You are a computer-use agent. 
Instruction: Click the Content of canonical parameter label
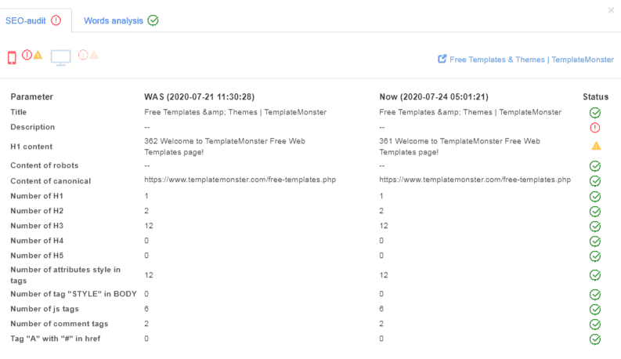tap(51, 181)
